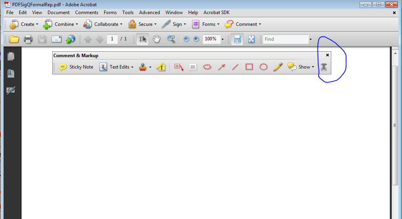Click the scrollbar up arrow
The width and height of the screenshot is (402, 219).
coord(395,53)
